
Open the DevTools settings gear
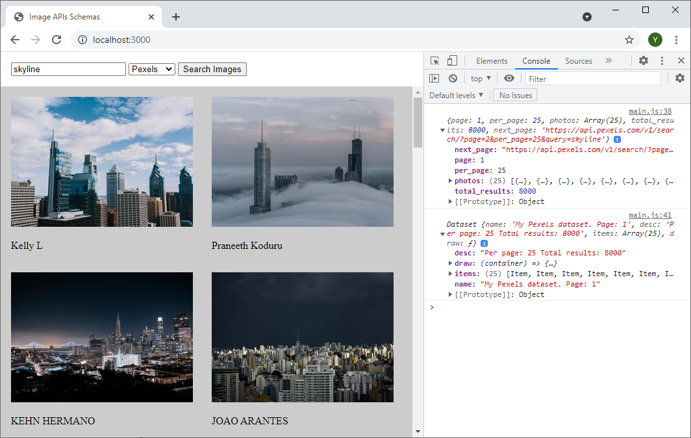click(643, 60)
